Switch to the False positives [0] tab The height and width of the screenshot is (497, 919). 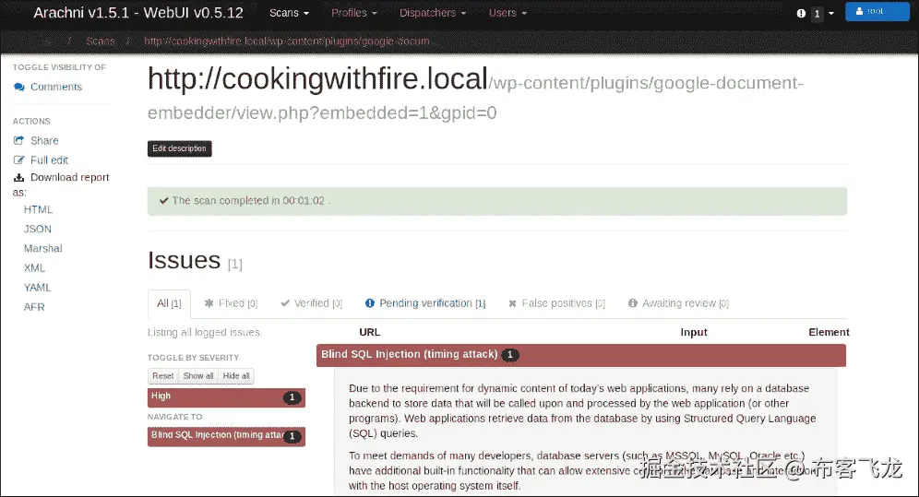[x=556, y=303]
